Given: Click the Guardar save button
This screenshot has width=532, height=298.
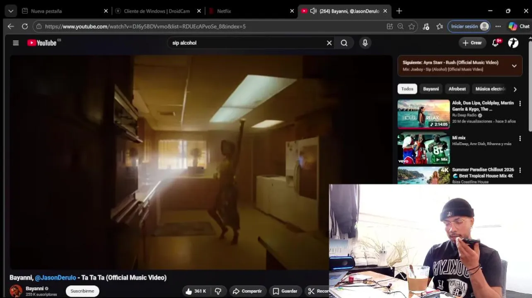Looking at the screenshot, I should pos(285,291).
